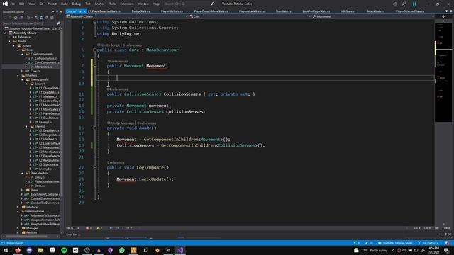Collapse the Core class code block
Image resolution: width=454 pixels, height=255 pixels.
[x=94, y=50]
